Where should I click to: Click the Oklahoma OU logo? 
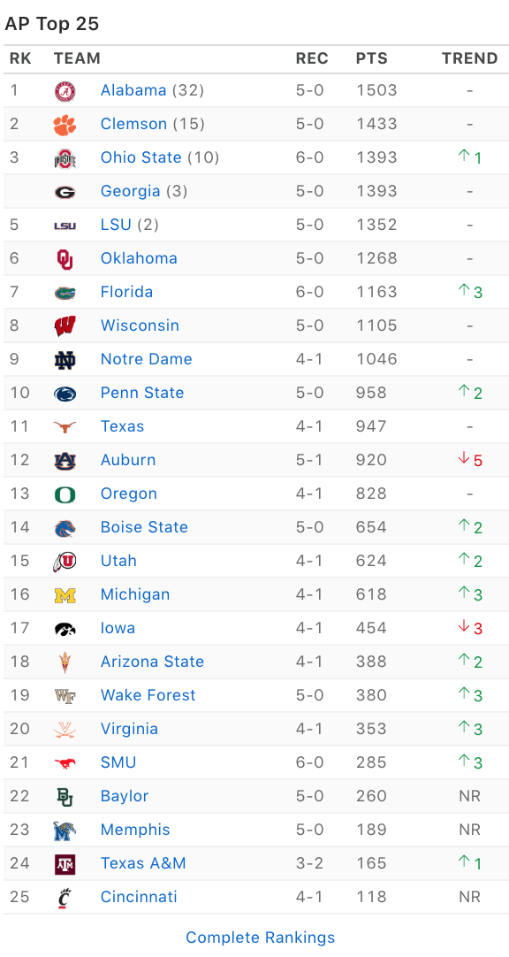point(65,258)
